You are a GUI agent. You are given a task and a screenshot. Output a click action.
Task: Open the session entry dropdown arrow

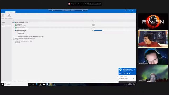[x=132, y=78]
